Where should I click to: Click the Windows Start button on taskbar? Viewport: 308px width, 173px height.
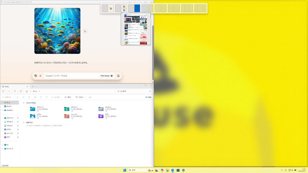point(124,170)
